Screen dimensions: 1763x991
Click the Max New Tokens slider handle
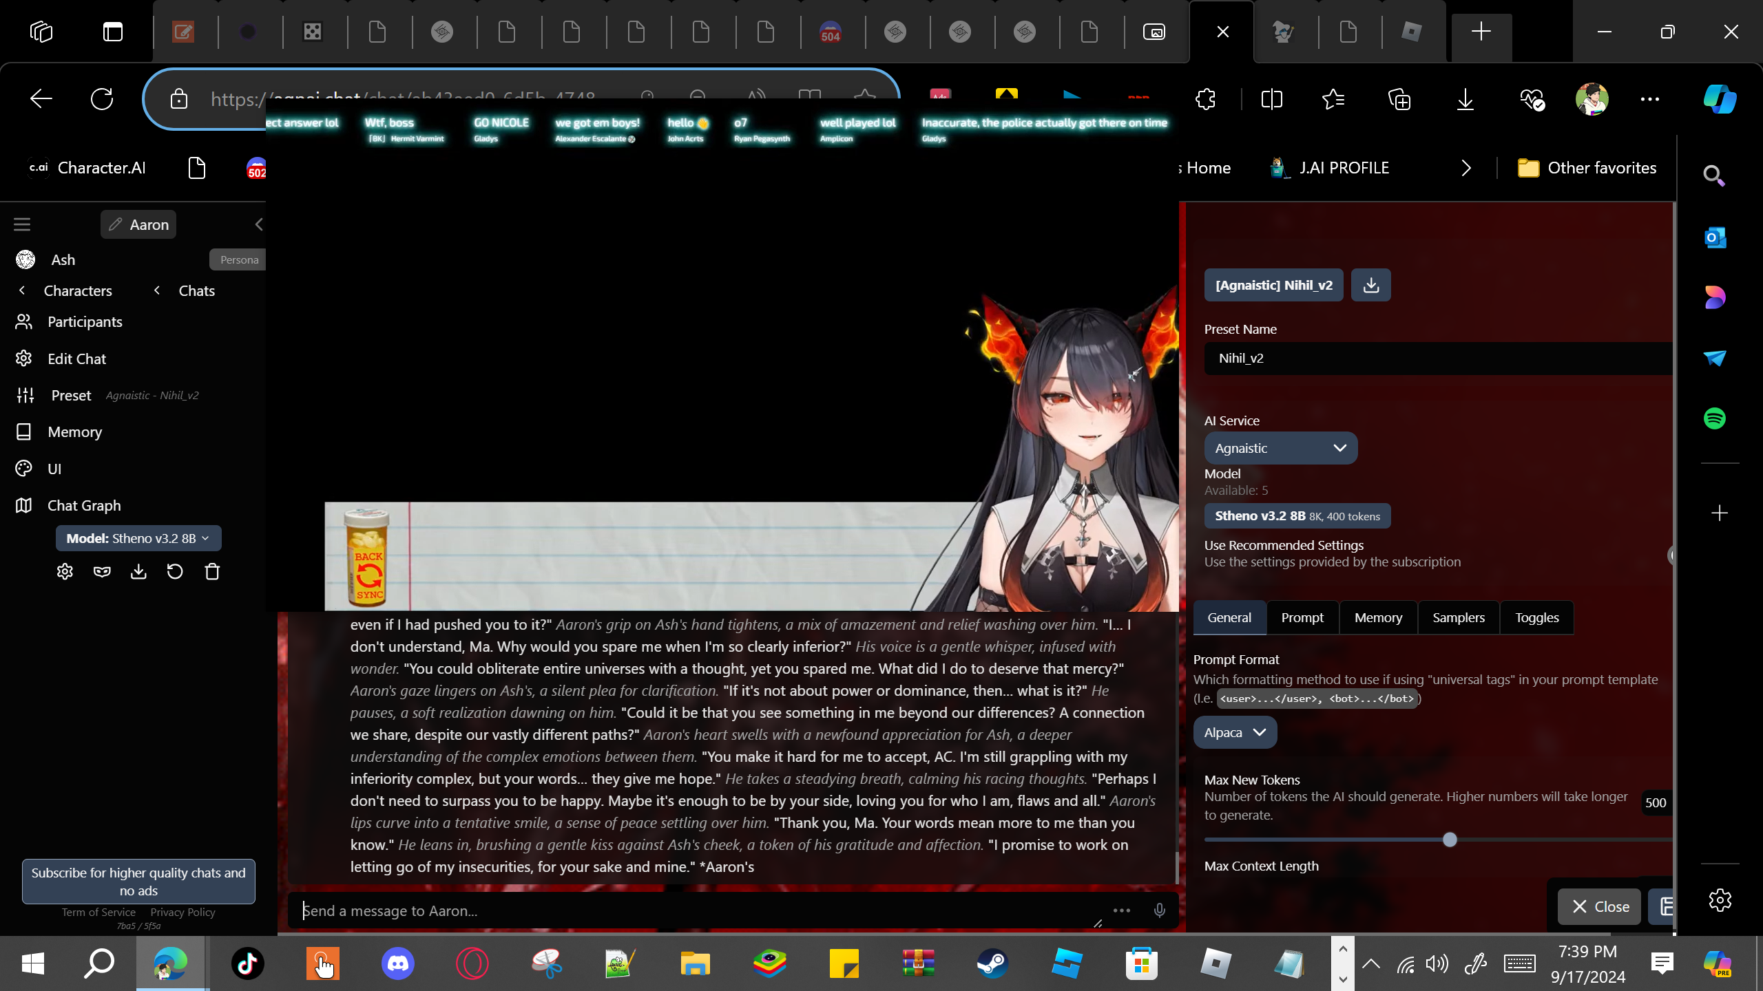[1450, 840]
